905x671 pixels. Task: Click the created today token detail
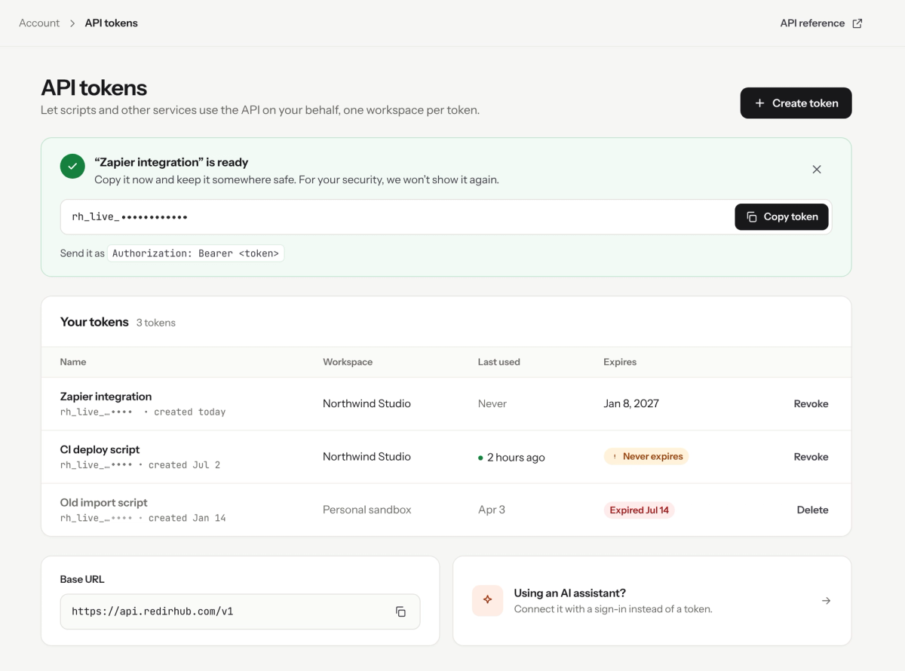pos(189,412)
